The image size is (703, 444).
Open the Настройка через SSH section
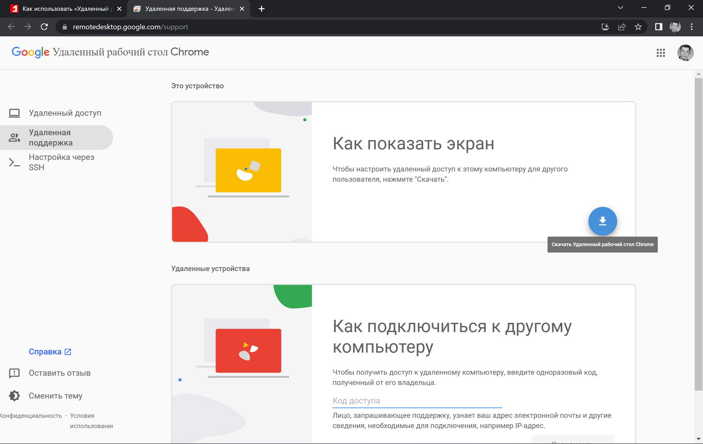(61, 162)
